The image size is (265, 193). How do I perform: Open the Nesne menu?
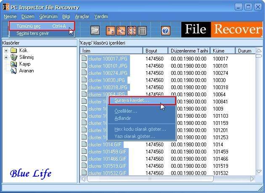11,16
